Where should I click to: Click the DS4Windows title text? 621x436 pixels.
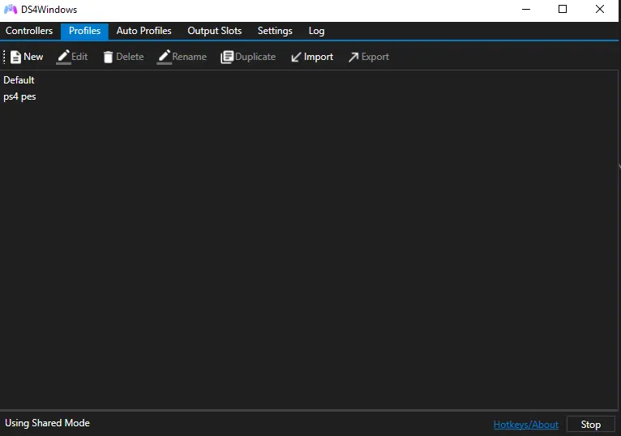[x=49, y=10]
